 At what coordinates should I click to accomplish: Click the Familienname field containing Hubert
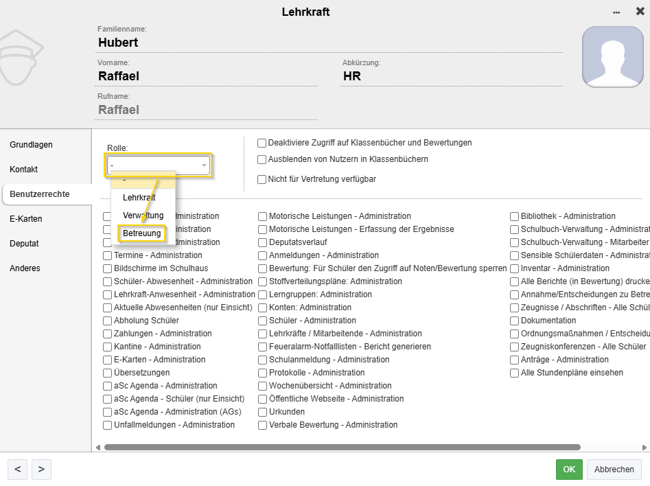329,43
